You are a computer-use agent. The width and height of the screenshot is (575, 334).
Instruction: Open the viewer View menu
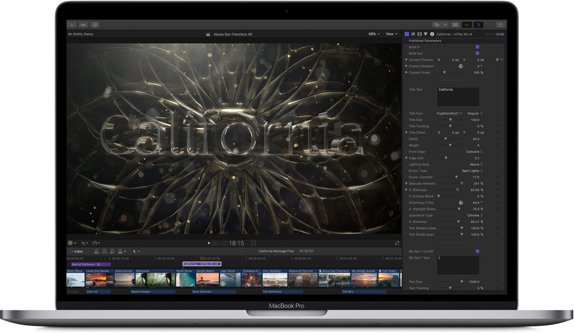pos(391,34)
